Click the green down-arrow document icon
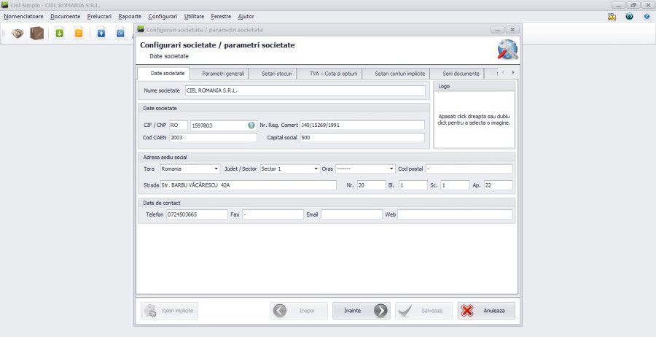Viewport: 656px width, 337px height. click(60, 33)
